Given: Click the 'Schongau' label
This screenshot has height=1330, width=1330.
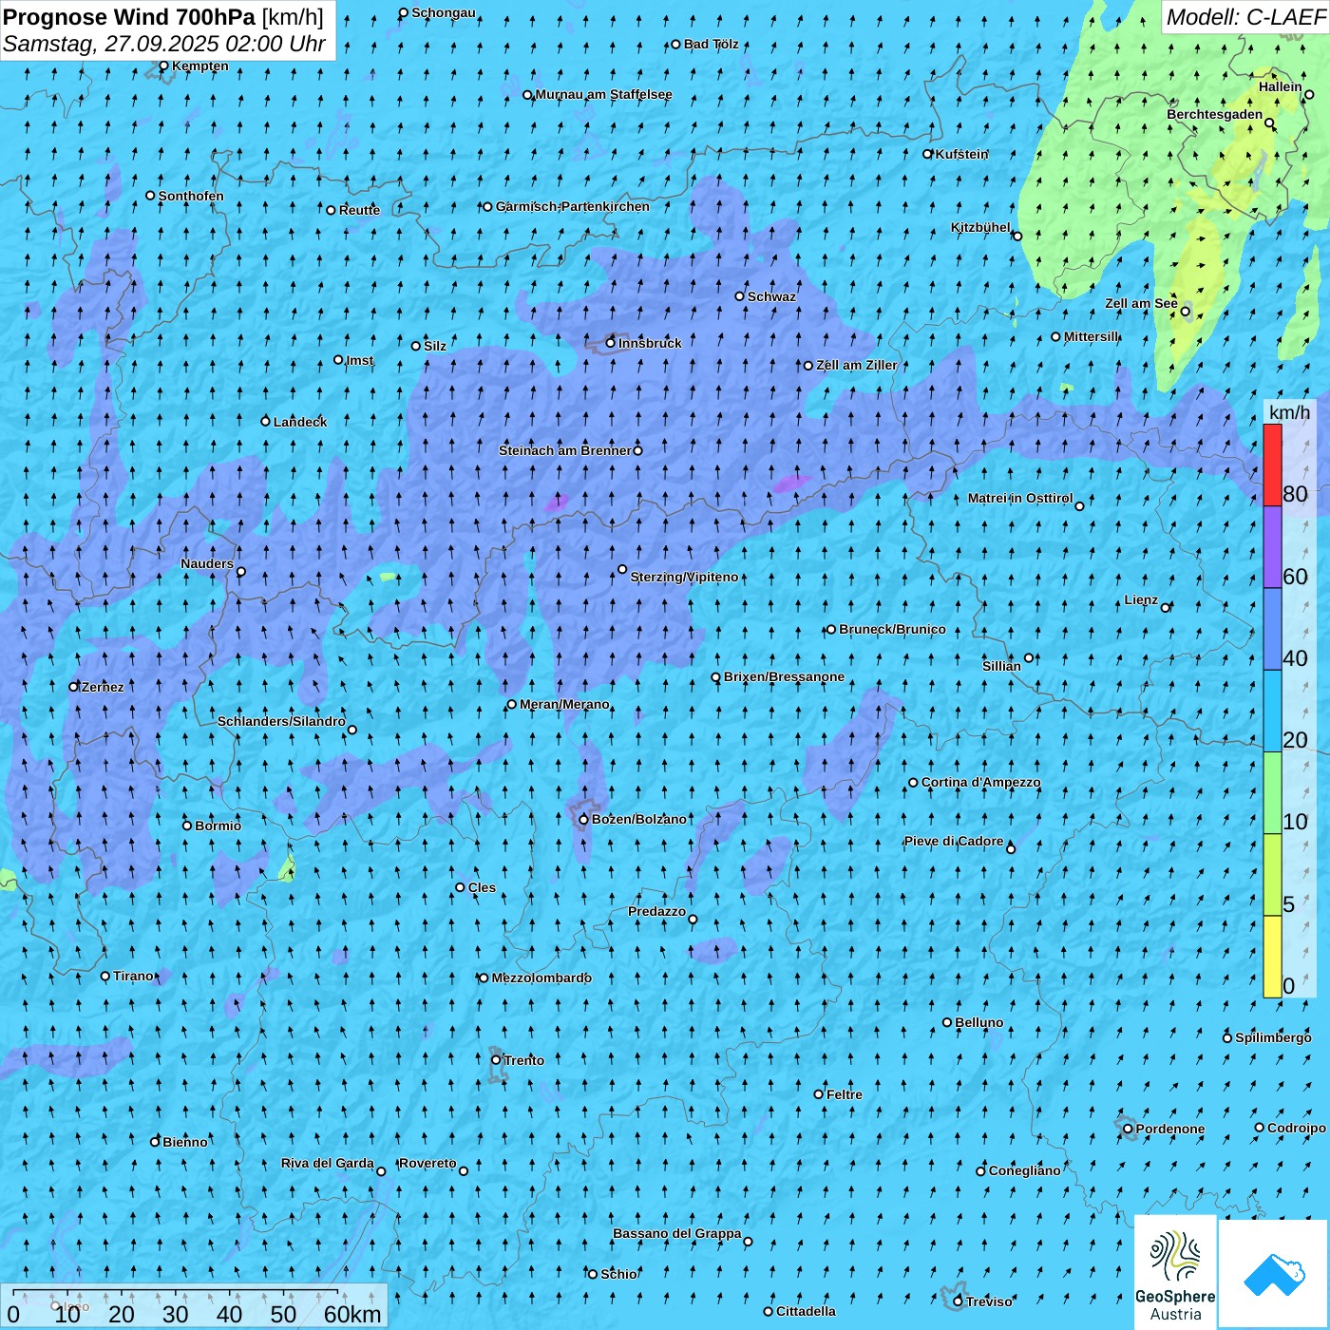Looking at the screenshot, I should 444,12.
